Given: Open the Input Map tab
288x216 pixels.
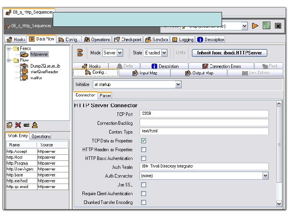Looking at the screenshot, I should pos(144,73).
